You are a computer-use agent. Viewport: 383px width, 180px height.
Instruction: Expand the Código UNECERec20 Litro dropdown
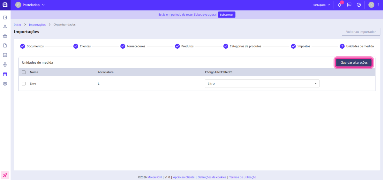tap(262, 83)
